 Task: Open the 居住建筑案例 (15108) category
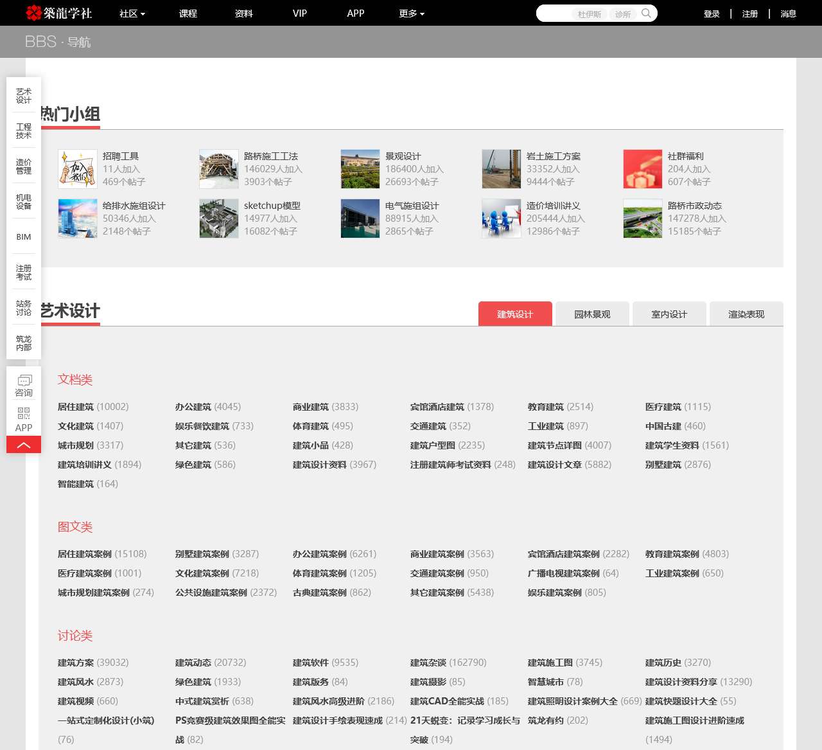102,554
